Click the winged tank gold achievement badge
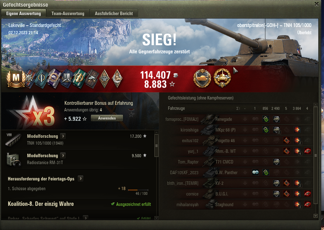Image resolution: width=324 pixels, height=230 pixels. 222,78
